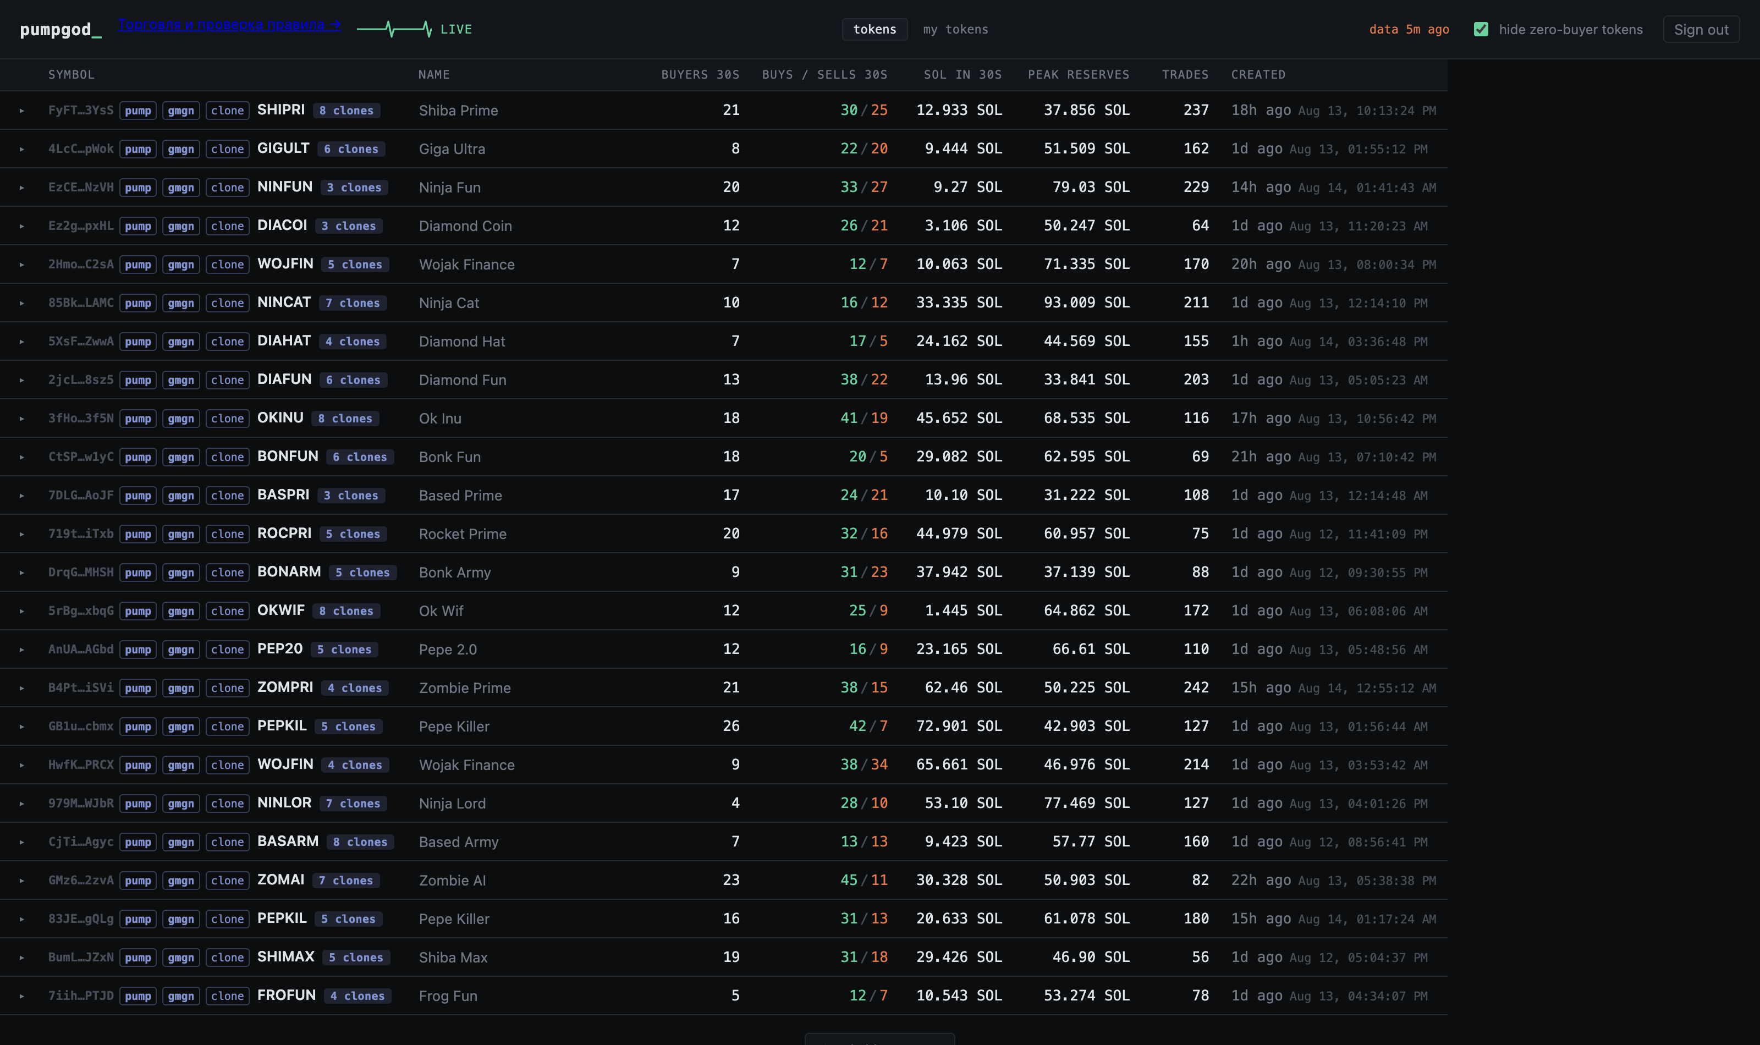
Task: Expand the WOJFIN 5 clones row
Action: click(22, 265)
